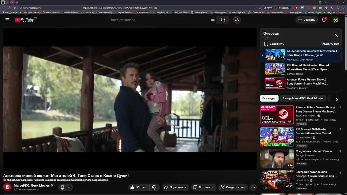Image resolution: width=347 pixels, height=195 pixels.
Task: Save the queue with Сохранить bookmark
Action: (274, 44)
